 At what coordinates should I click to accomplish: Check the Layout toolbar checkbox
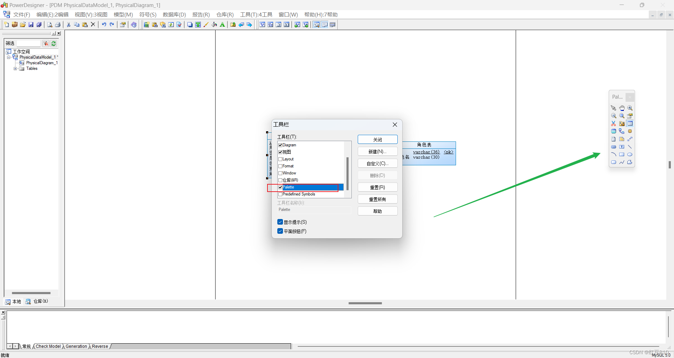coord(280,159)
